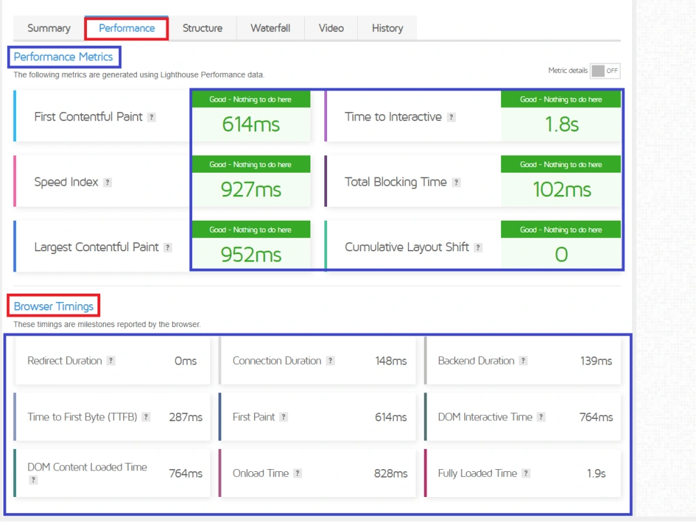Open the Performance tab
The width and height of the screenshot is (696, 522).
click(x=127, y=28)
